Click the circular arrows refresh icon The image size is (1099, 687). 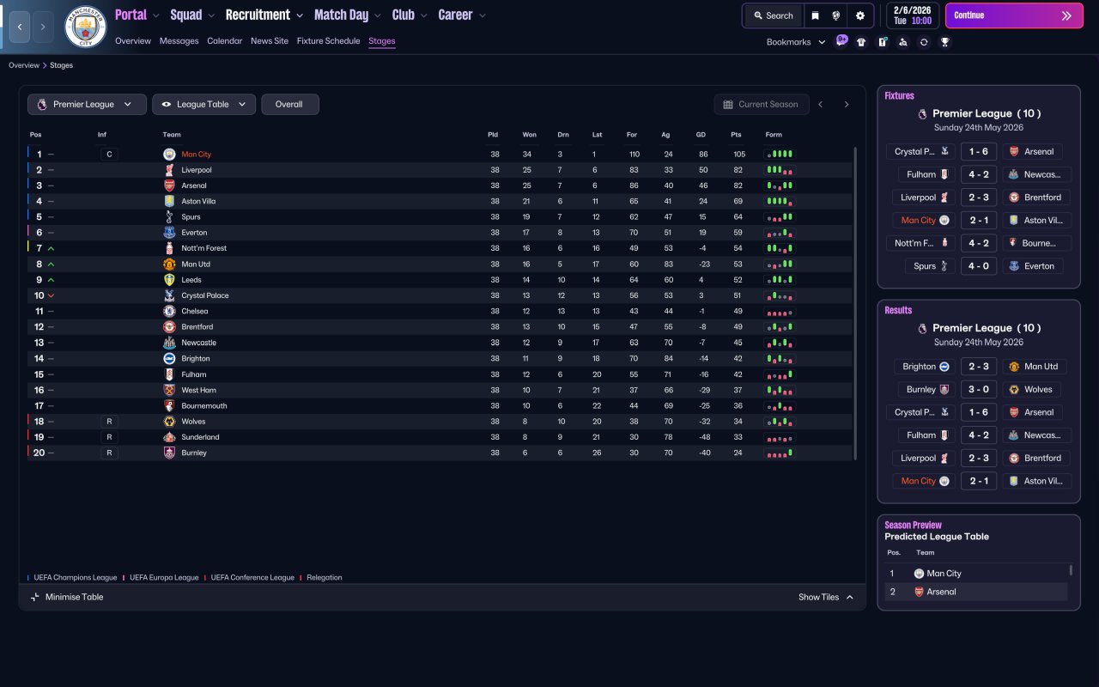click(924, 42)
